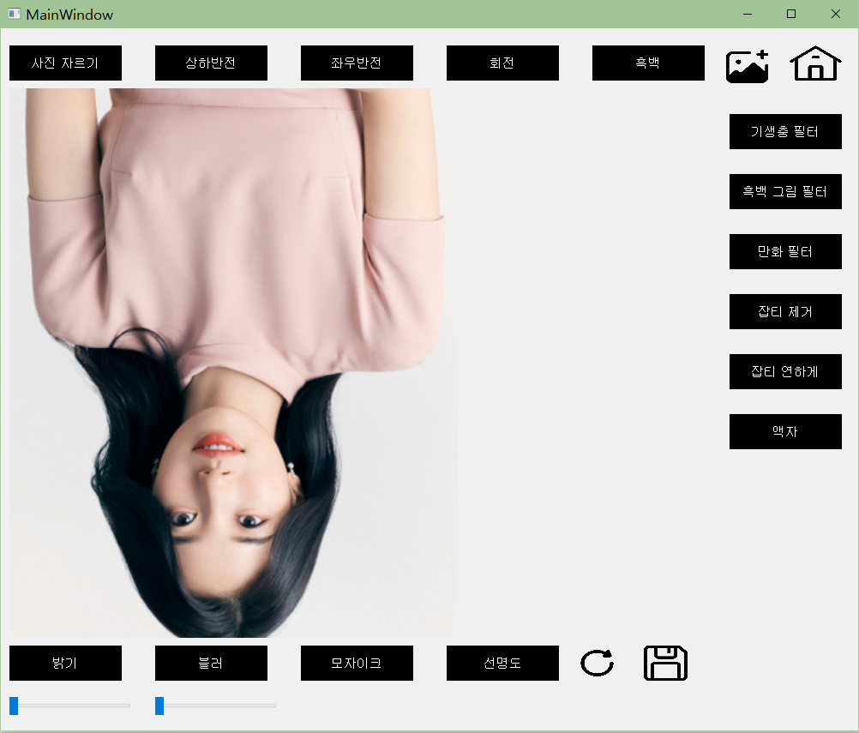Apply the 흑백 그림 필터 effect
The width and height of the screenshot is (859, 733).
tap(785, 191)
